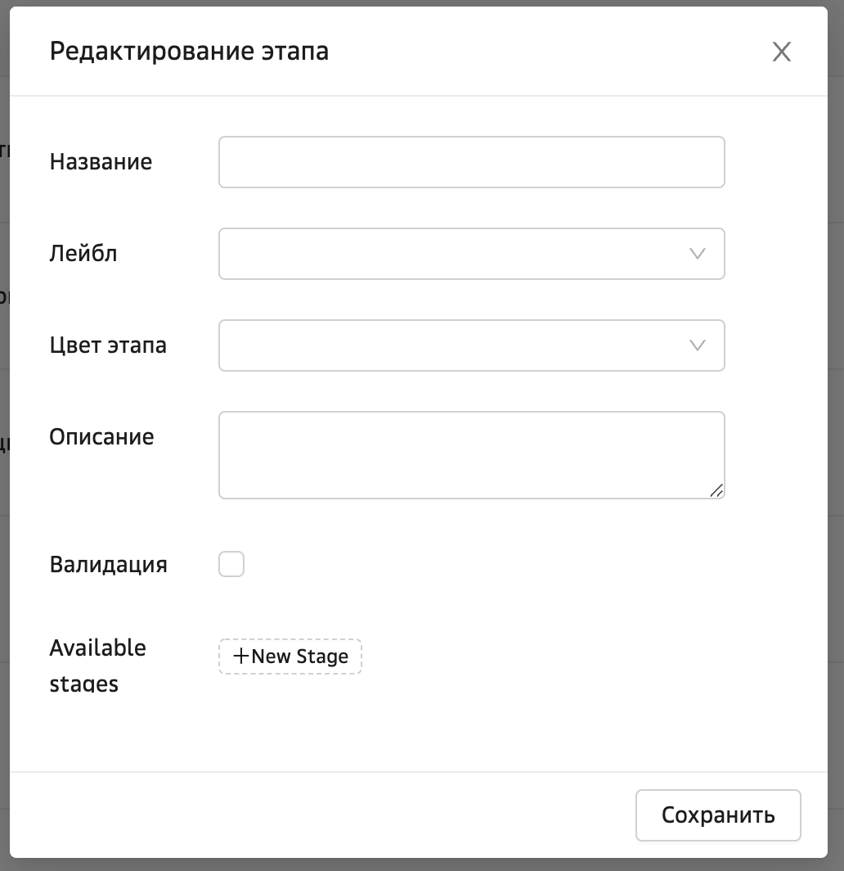
Task: Click the Описание label text
Action: (x=101, y=437)
